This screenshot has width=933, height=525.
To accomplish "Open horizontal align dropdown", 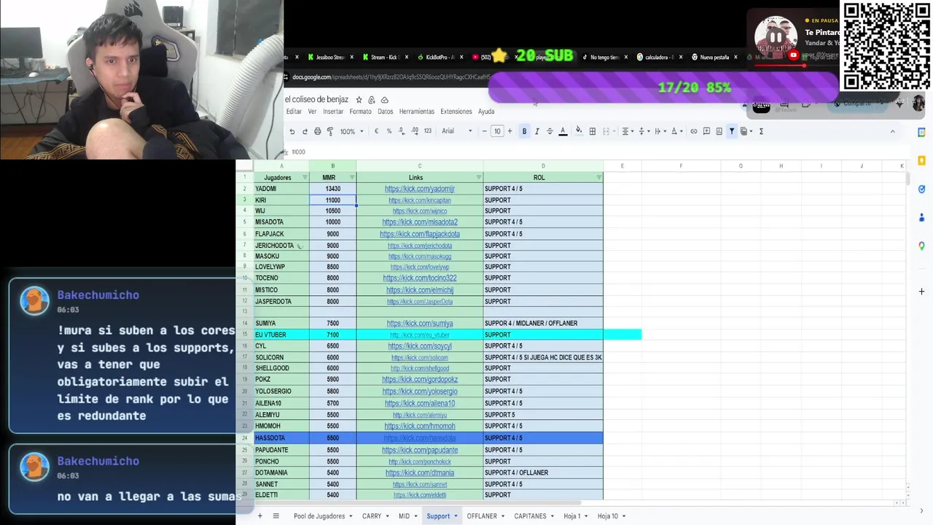I will tap(628, 131).
